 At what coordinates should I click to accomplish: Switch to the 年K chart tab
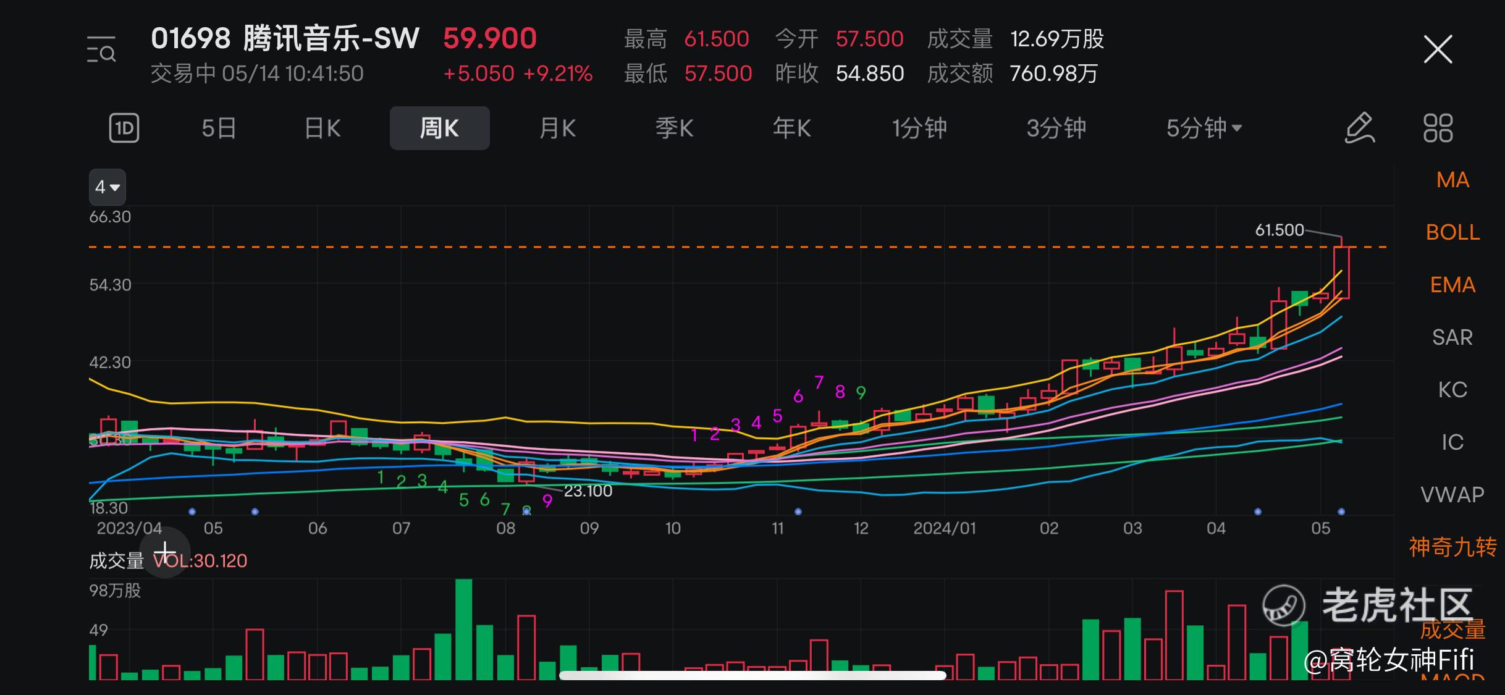[x=791, y=128]
